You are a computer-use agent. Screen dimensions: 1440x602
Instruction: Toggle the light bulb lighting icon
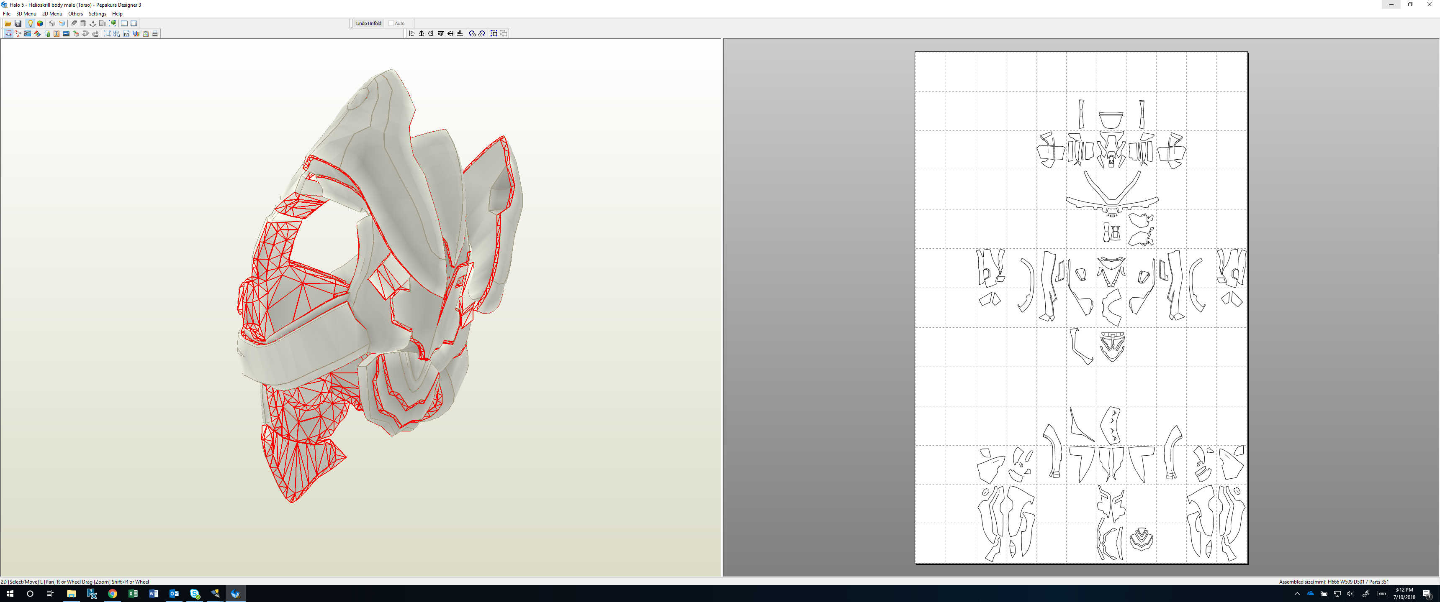tap(30, 23)
